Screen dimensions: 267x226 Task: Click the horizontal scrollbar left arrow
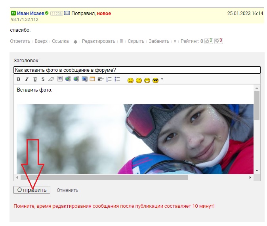(17, 177)
